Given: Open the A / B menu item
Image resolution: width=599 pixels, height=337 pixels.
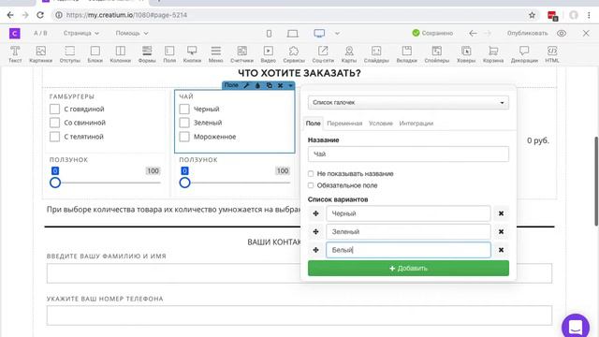Looking at the screenshot, I should click(x=40, y=34).
